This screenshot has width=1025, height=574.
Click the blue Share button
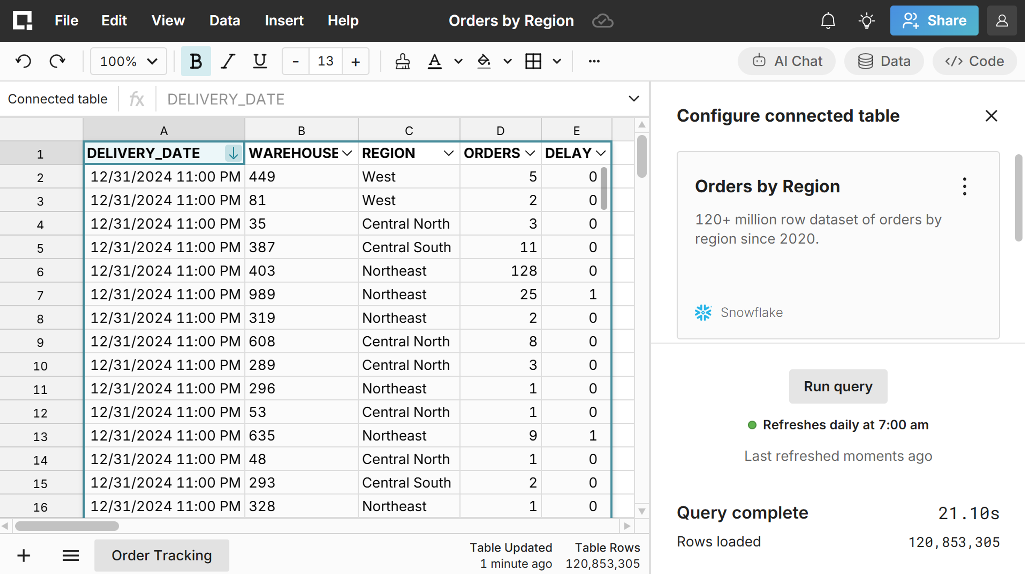(x=934, y=21)
